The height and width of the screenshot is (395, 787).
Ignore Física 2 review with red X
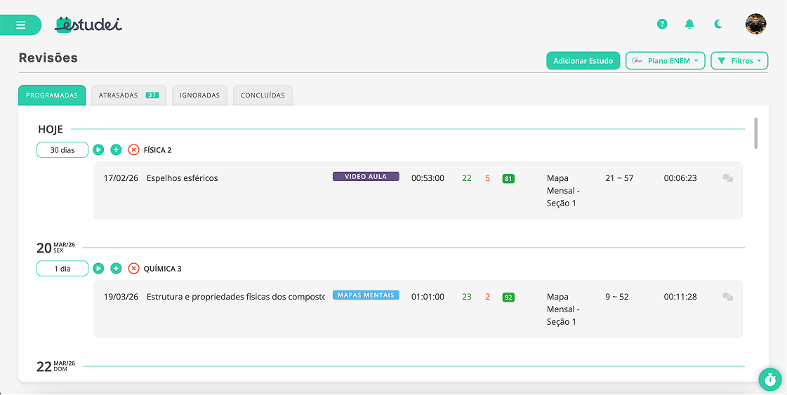tap(133, 150)
